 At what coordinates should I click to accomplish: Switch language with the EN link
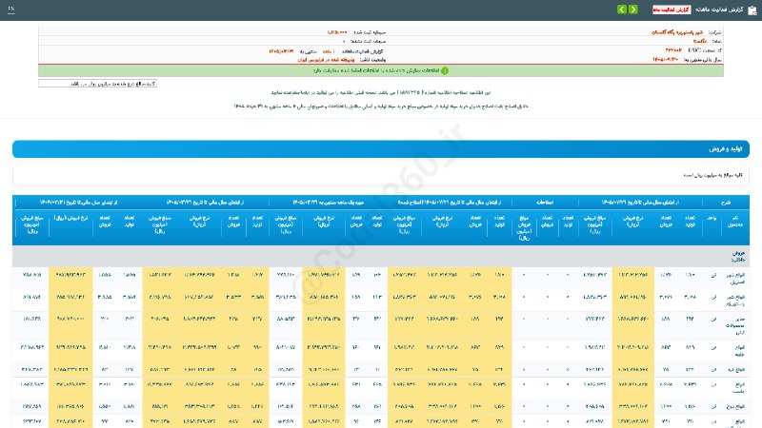point(11,9)
